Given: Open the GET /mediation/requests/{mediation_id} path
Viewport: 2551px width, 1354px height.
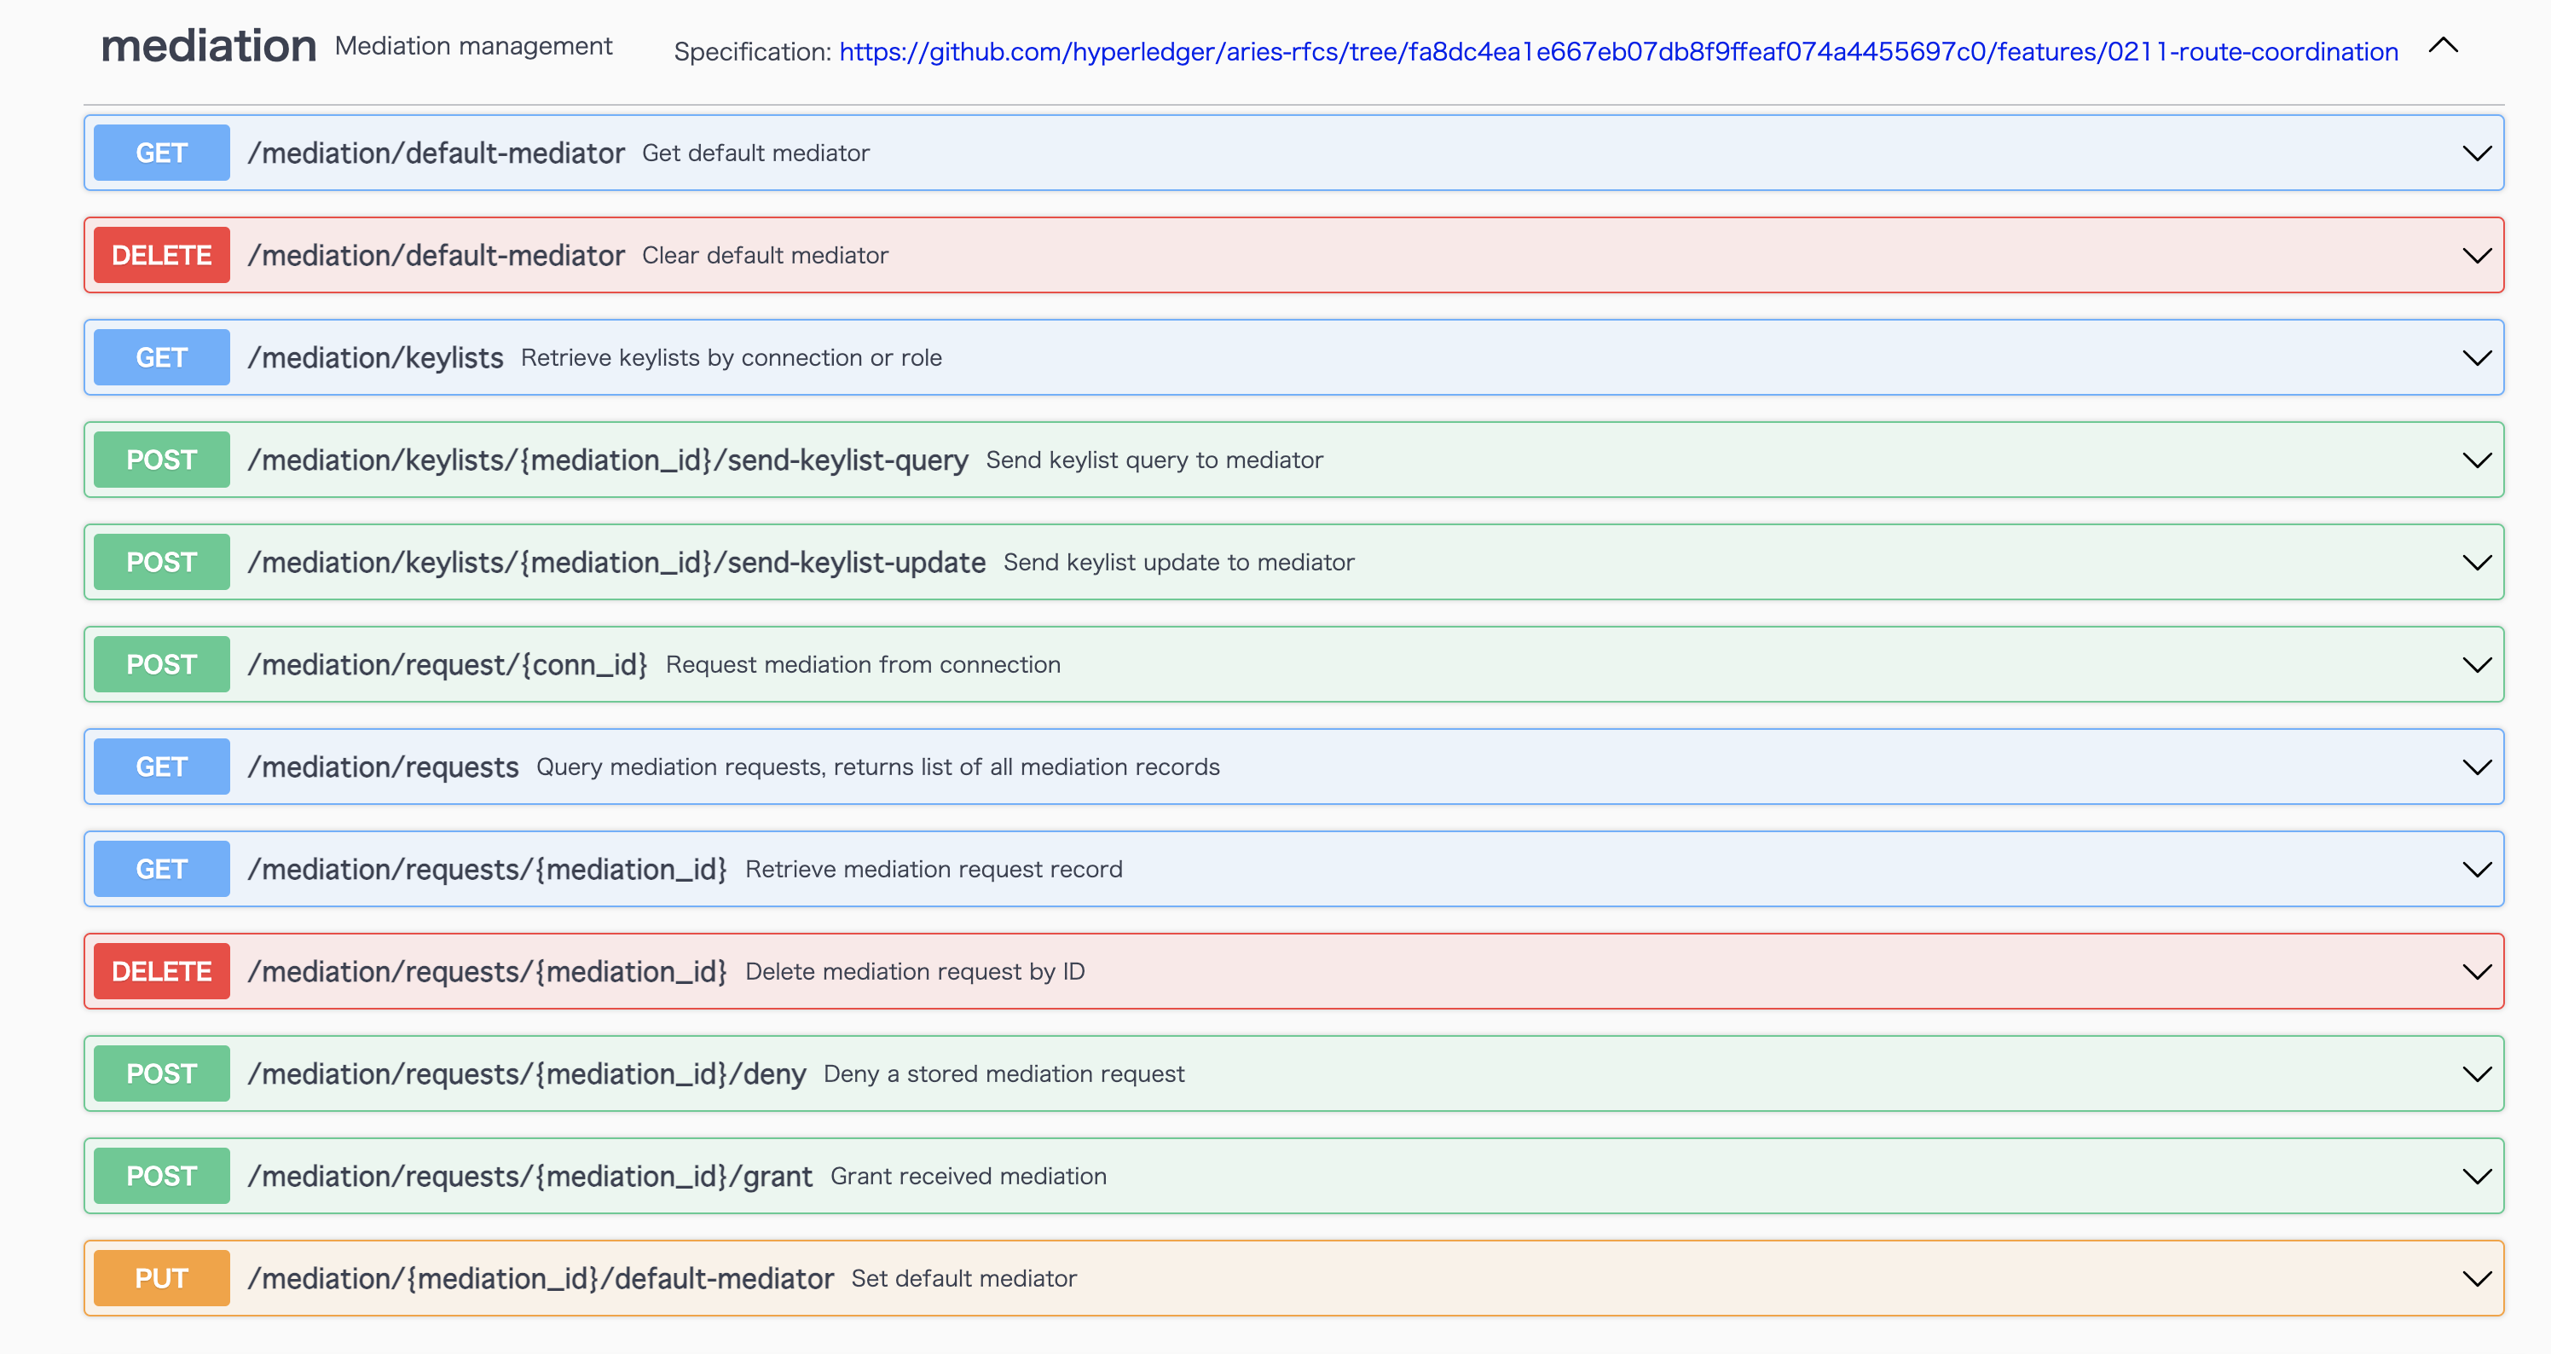Looking at the screenshot, I should pyautogui.click(x=487, y=870).
